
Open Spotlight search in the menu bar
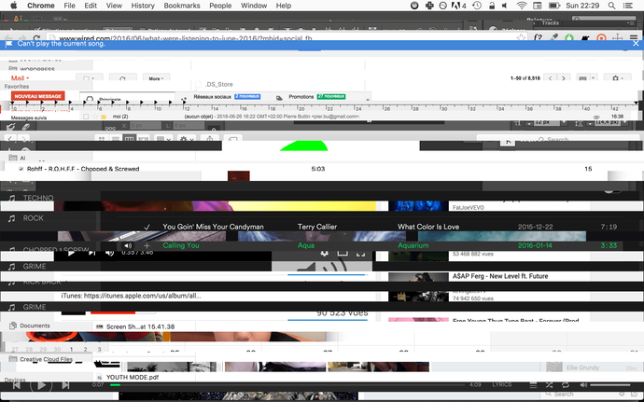point(611,6)
